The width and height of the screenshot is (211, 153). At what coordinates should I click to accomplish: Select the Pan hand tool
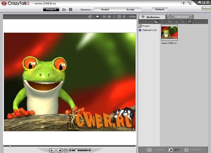[97, 17]
